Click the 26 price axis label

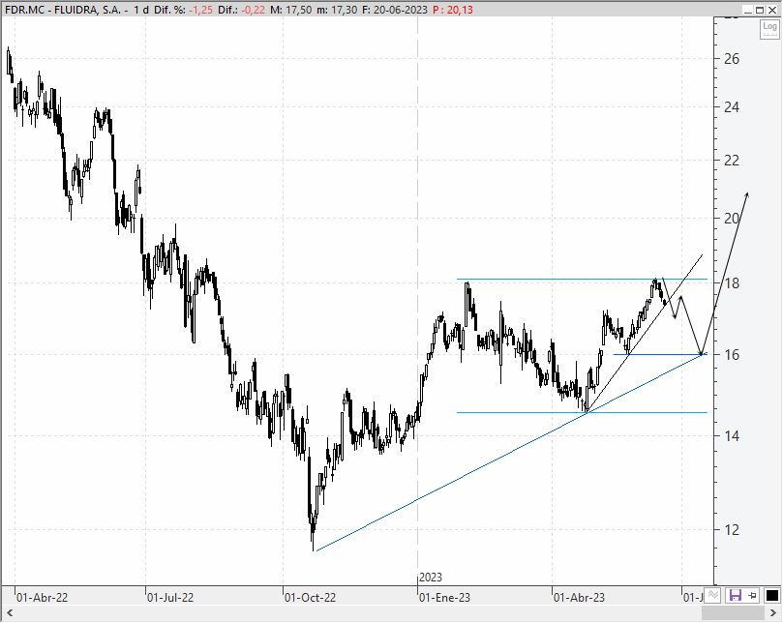coord(732,59)
